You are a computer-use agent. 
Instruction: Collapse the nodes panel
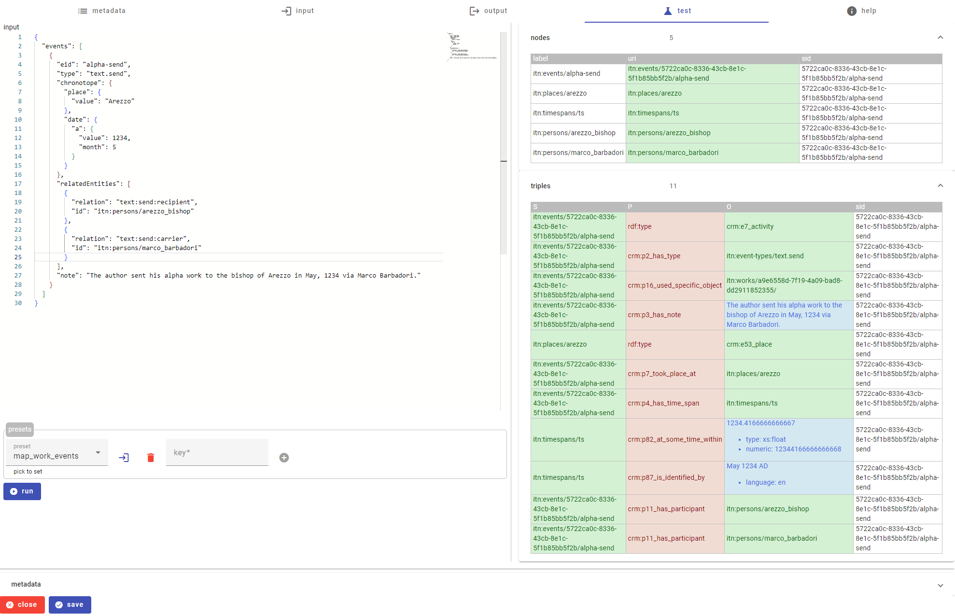[x=940, y=37]
